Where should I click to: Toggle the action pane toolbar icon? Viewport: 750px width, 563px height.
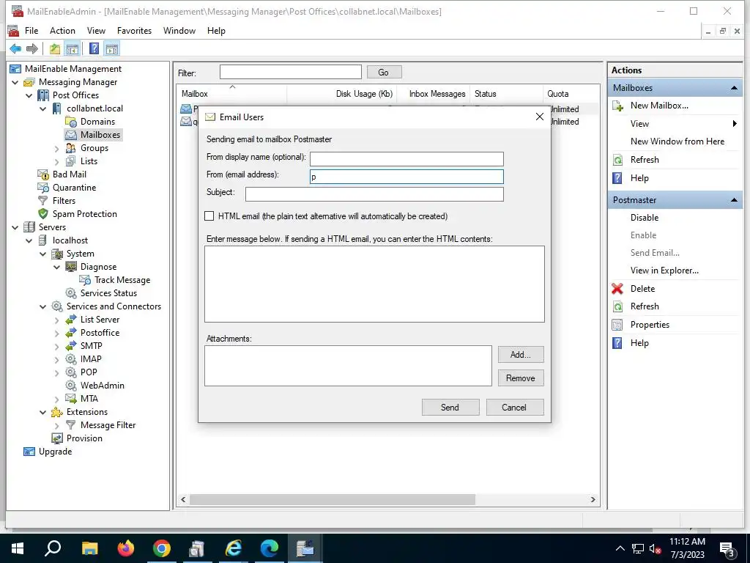[112, 48]
